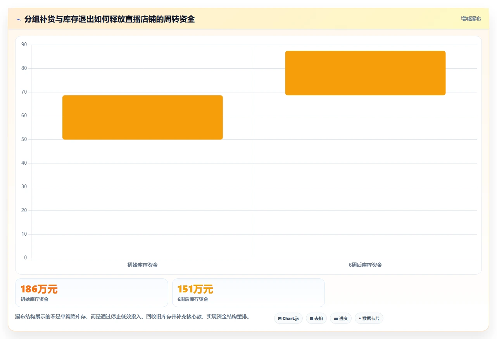Select the Chart.js tag chip

(288, 318)
